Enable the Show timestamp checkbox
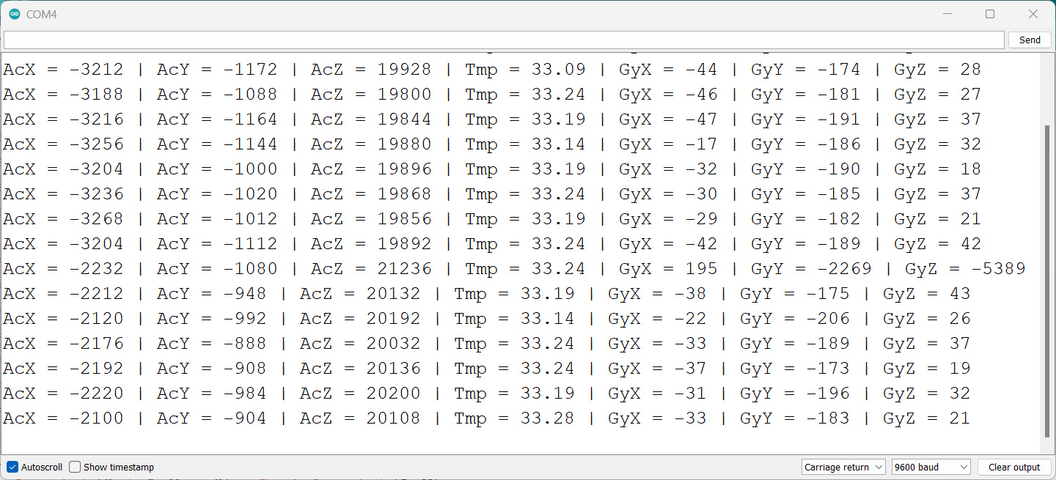The image size is (1056, 480). pos(75,467)
